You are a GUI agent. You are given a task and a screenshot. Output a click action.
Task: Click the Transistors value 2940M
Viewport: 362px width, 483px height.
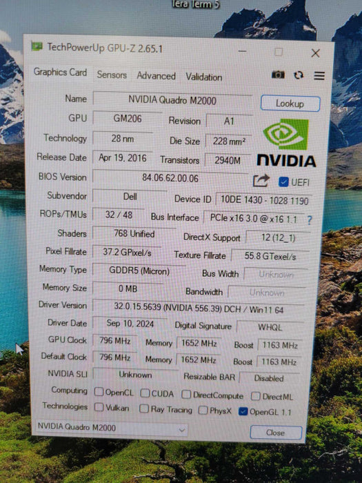tap(228, 160)
